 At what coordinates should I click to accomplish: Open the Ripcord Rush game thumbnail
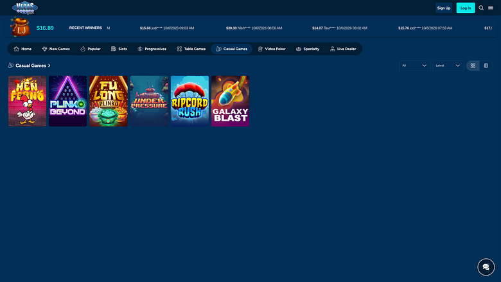(x=189, y=101)
